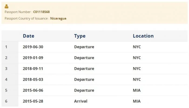Click MIA location in row 6
Screen dimensions: 189x108
(137, 101)
